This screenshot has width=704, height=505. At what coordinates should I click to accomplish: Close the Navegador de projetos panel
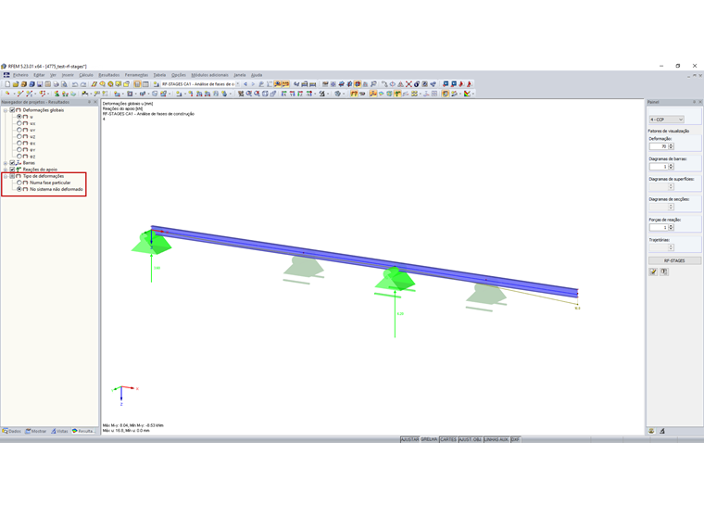pyautogui.click(x=95, y=102)
